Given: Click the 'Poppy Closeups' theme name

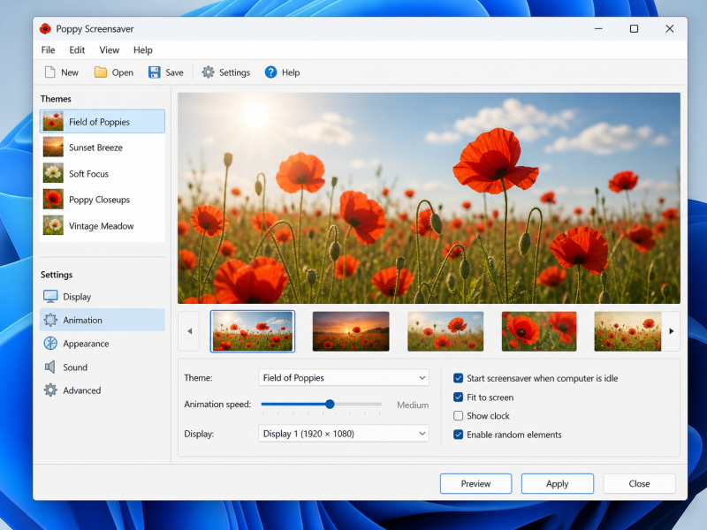Looking at the screenshot, I should 99,200.
